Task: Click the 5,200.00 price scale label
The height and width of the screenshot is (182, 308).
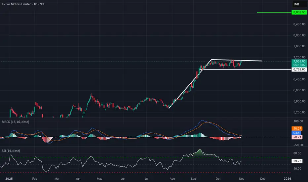Action: click(299, 113)
